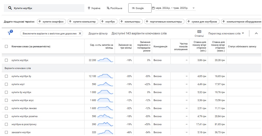Click 17,41 грн min bid value
Image resolution: width=262 pixels, height=136 pixels.
[201, 124]
